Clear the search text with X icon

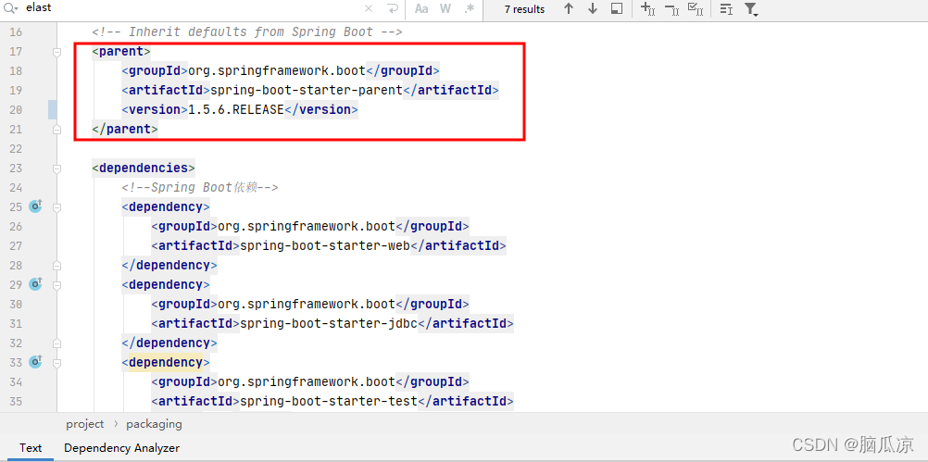(x=368, y=9)
